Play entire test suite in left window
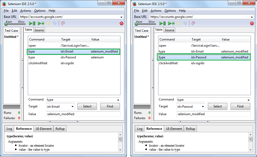 pos(32,23)
